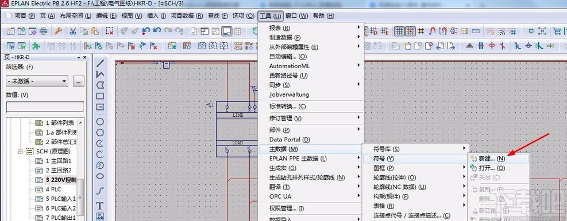The width and height of the screenshot is (567, 221).
Task: Click the scissors cut icon
Action: [x=73, y=31]
